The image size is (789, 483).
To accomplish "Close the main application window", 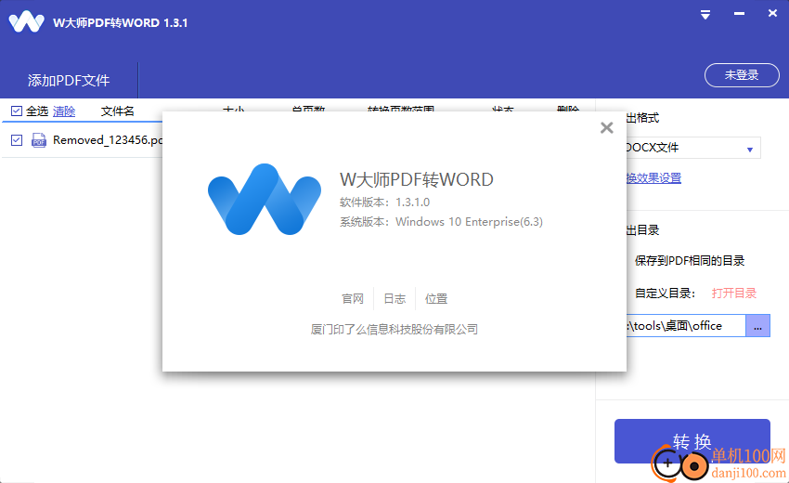I will (772, 14).
